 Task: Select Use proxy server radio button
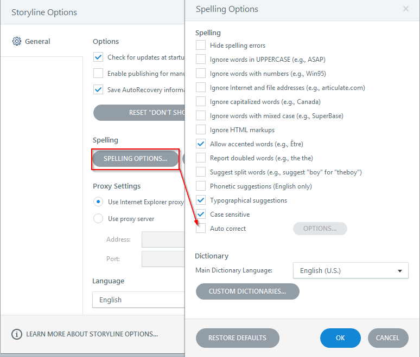98,218
